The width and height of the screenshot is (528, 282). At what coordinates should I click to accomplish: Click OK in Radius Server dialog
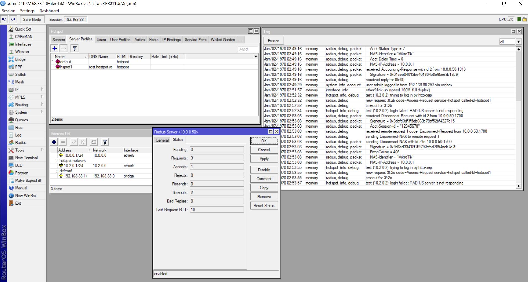tap(264, 141)
